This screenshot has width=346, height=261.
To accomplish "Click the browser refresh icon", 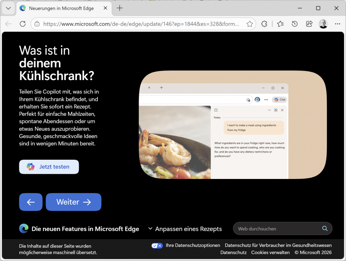I will click(x=23, y=24).
